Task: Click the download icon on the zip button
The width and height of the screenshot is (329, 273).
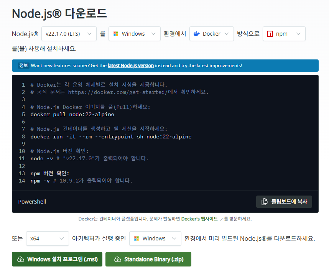Action: point(117,259)
